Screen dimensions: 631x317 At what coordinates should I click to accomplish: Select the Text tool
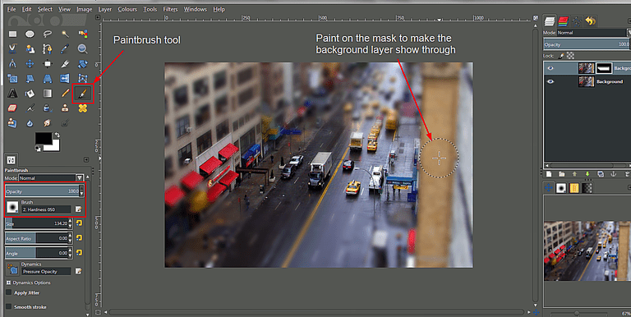click(12, 94)
